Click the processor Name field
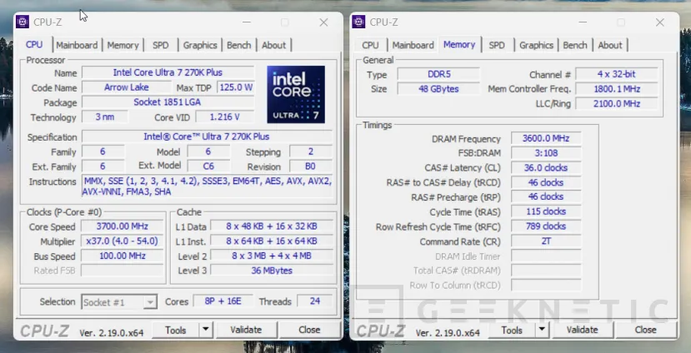 tap(168, 72)
